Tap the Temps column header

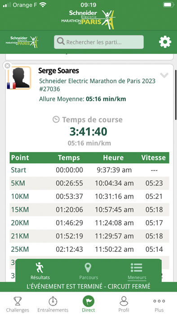click(x=69, y=157)
